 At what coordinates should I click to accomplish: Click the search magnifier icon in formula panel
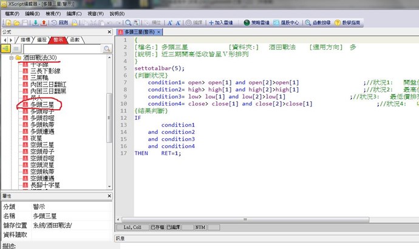[x=106, y=48]
